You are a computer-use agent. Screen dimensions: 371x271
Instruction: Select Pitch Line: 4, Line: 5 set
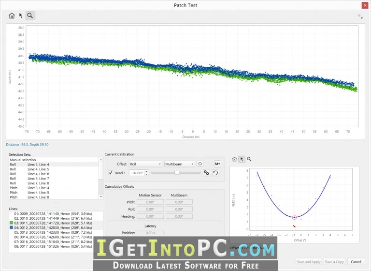click(x=54, y=193)
